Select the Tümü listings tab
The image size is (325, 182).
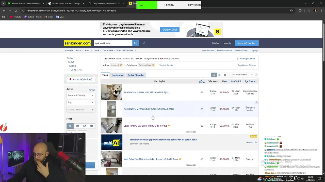click(105, 75)
